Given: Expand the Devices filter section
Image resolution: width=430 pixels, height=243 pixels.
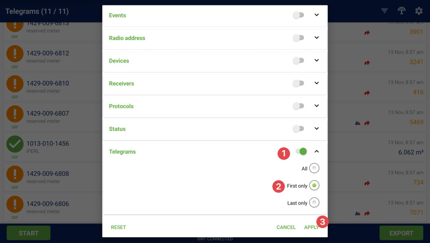Looking at the screenshot, I should pyautogui.click(x=317, y=61).
